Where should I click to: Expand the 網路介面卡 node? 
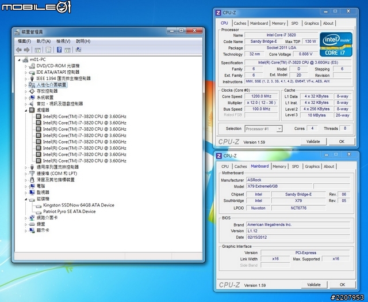(x=26, y=218)
